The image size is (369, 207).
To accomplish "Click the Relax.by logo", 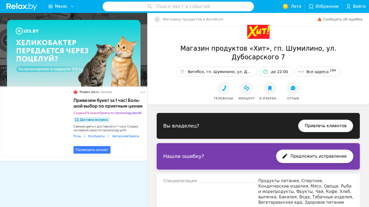I will tap(22, 6).
